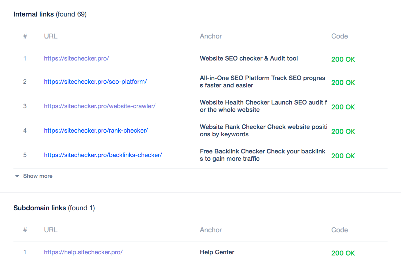Click 200 OK code for Help Center row

343,253
